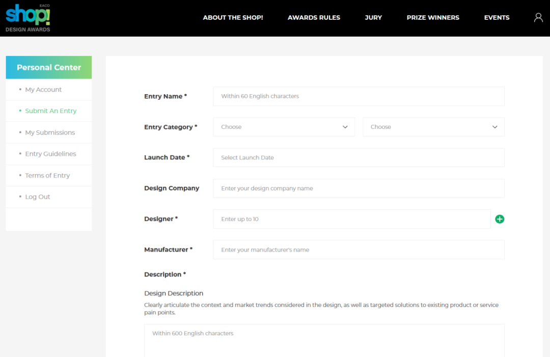View the Prize Winners page
550x357 pixels.
tap(433, 18)
